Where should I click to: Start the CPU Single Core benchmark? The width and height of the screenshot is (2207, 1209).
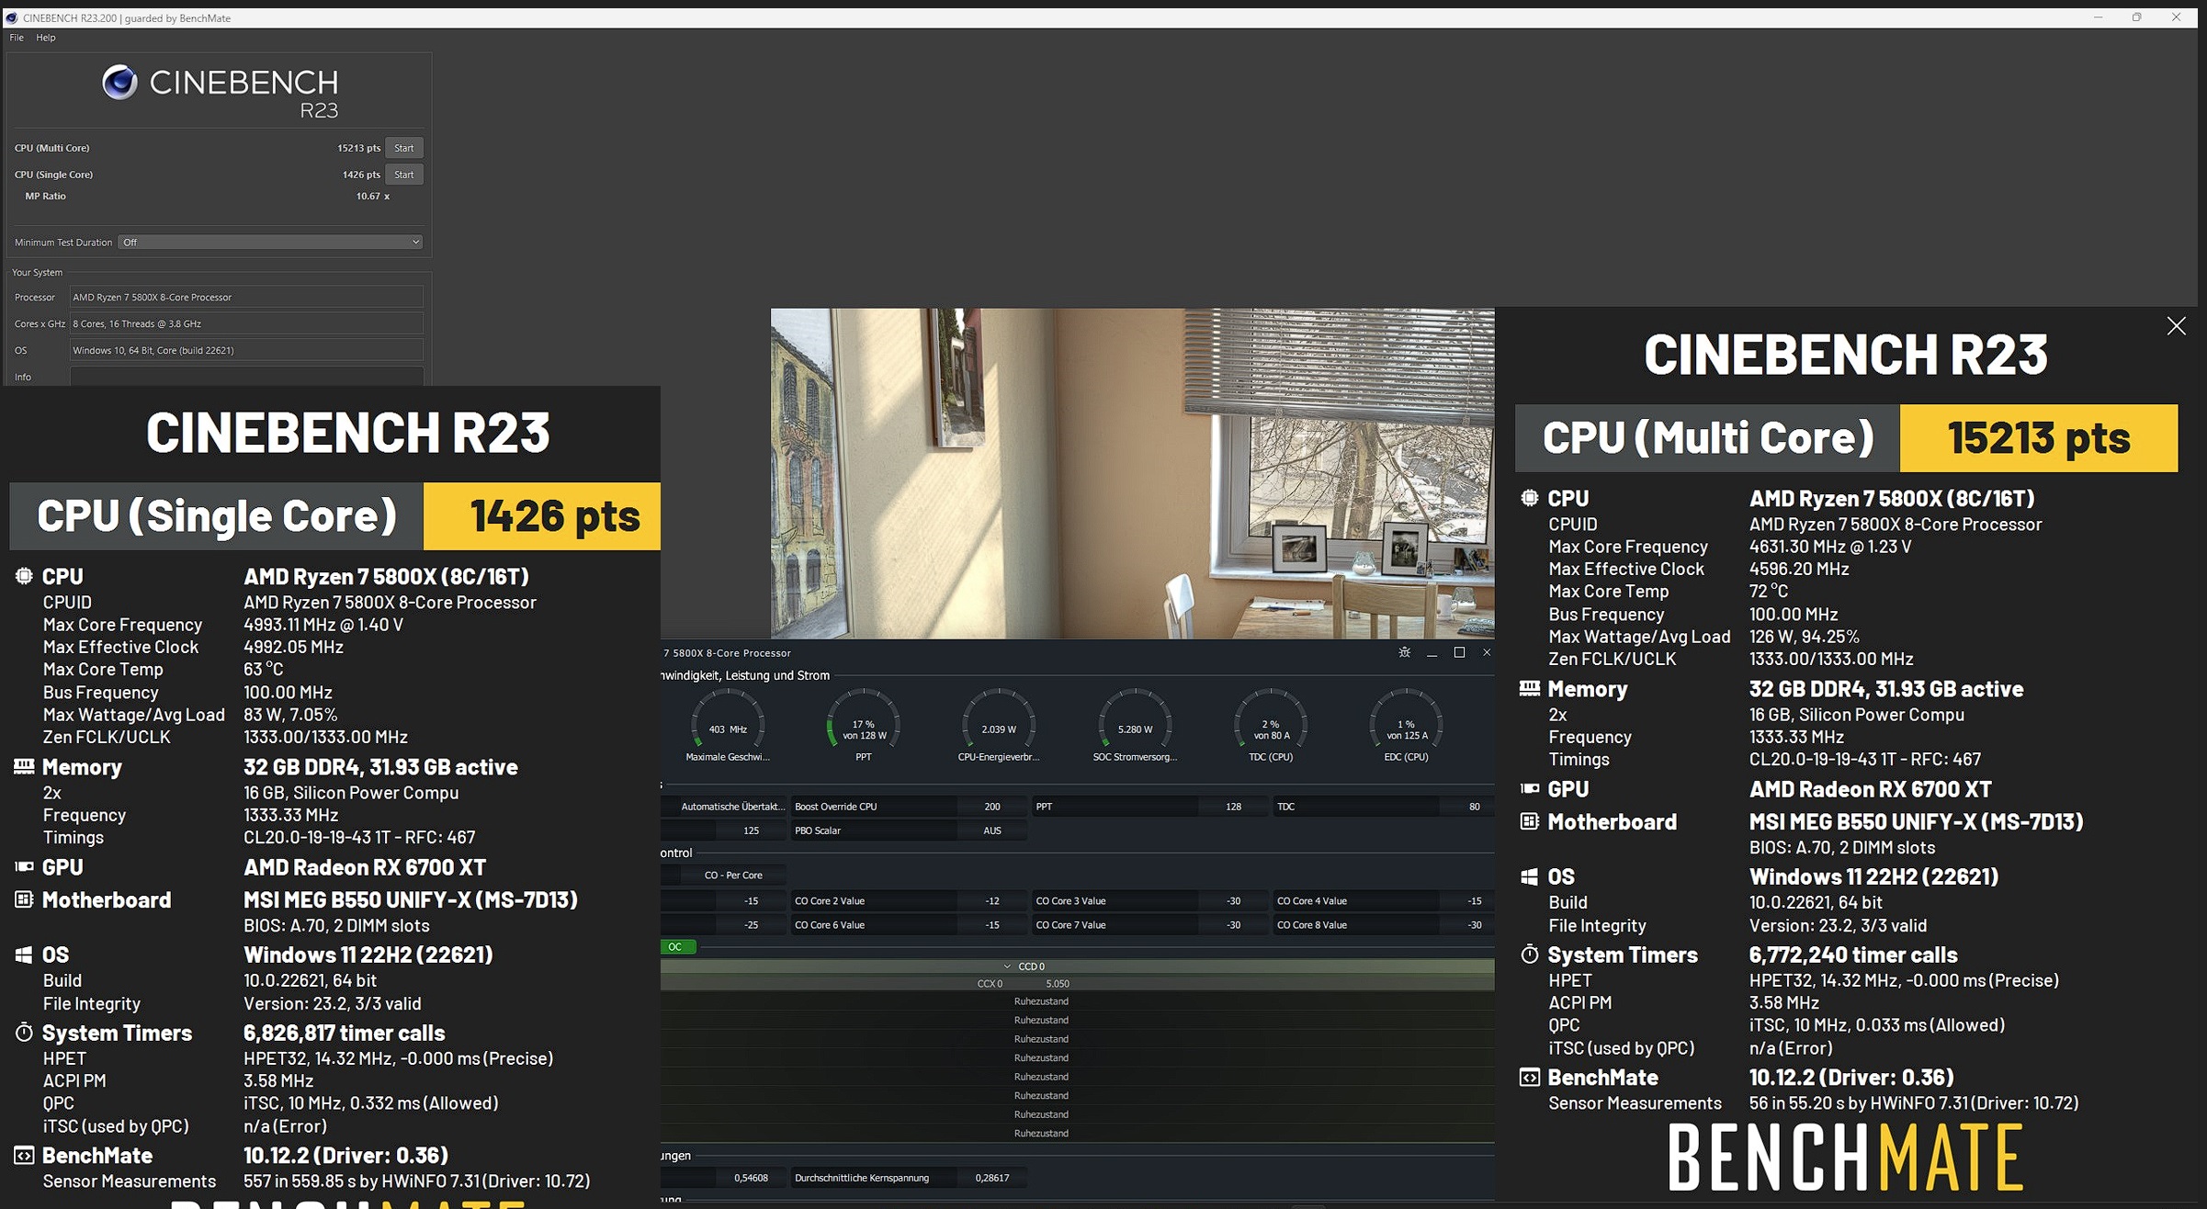403,175
